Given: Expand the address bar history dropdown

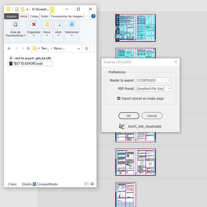Looking at the screenshot, I should pos(78,48).
